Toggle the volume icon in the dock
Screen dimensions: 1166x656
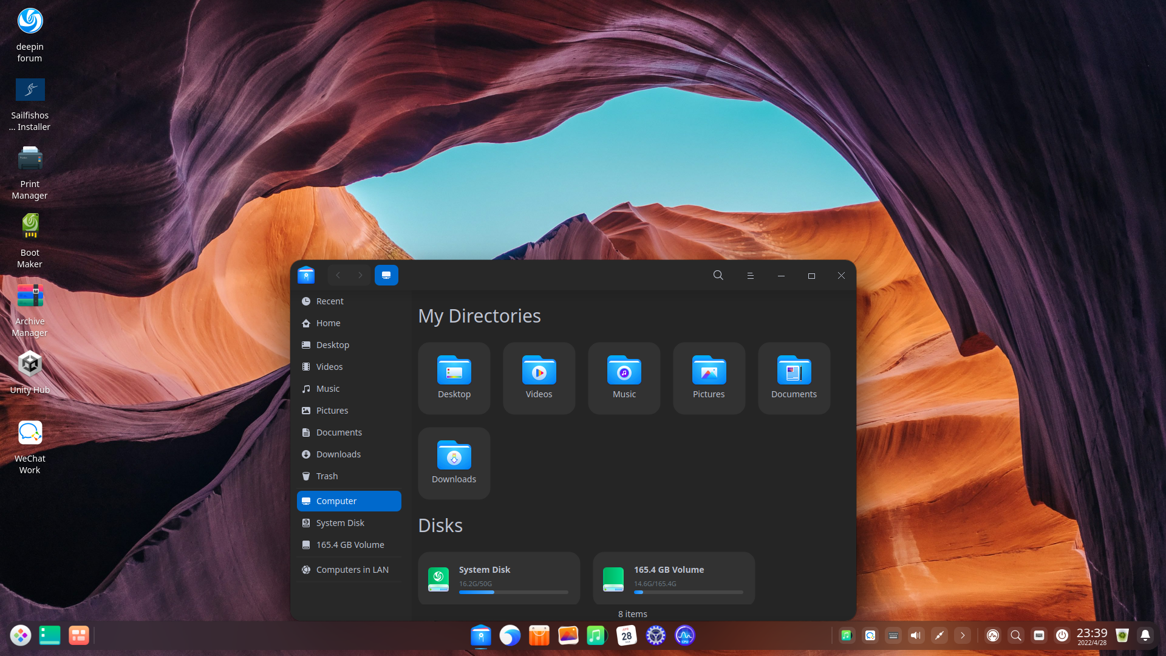(916, 635)
